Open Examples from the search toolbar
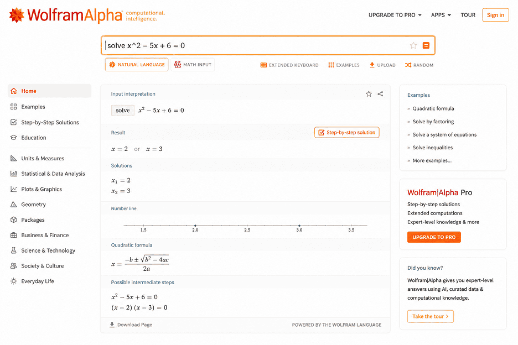Image resolution: width=518 pixels, height=345 pixels. [344, 65]
